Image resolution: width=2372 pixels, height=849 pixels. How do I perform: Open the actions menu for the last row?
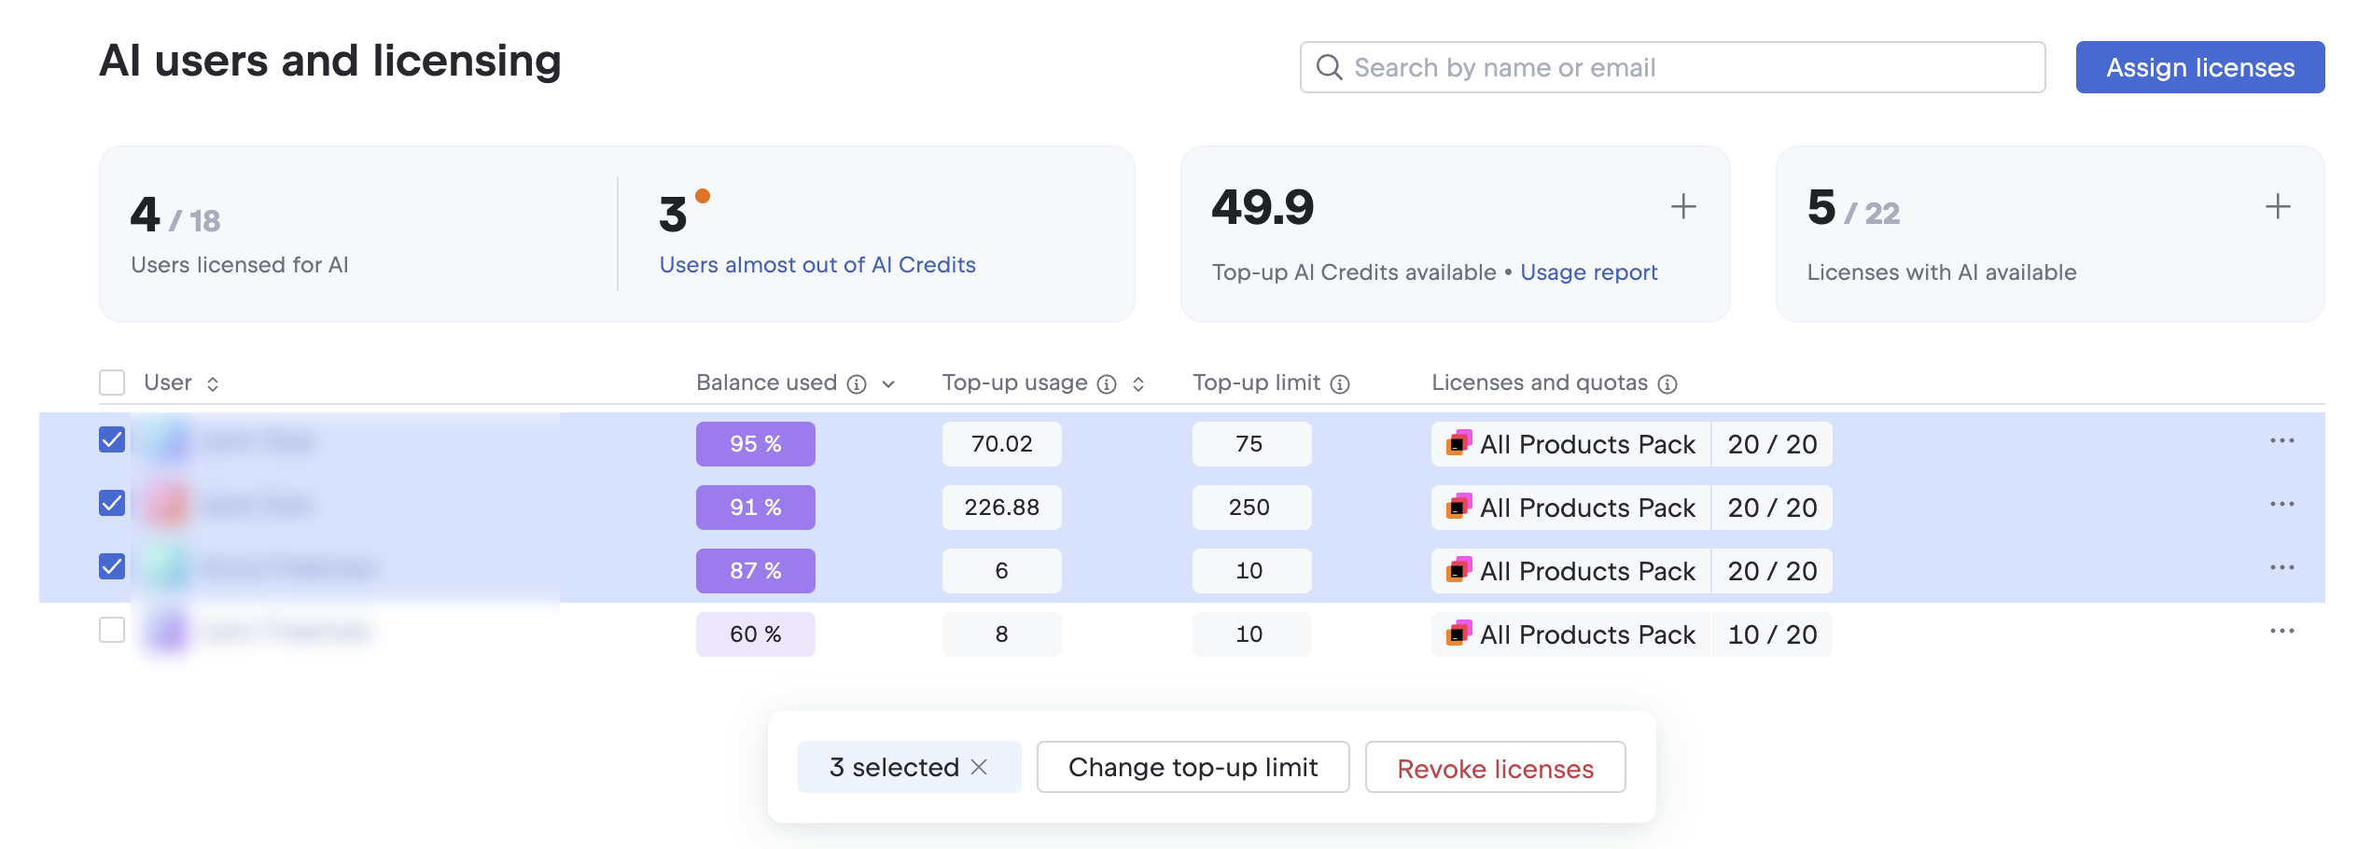[2282, 630]
